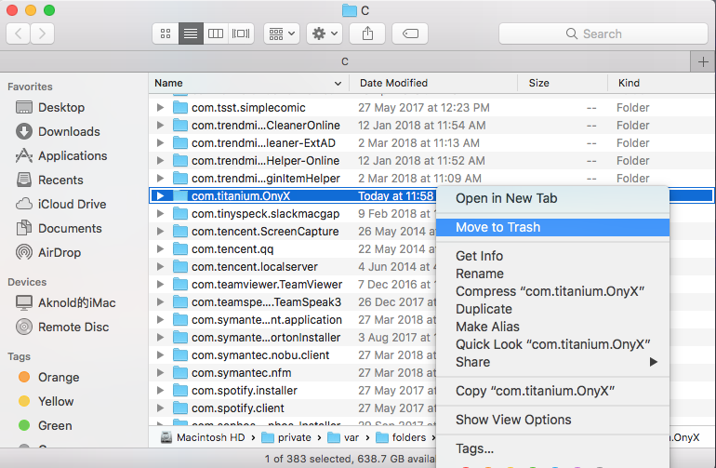Select the com.teamviewer.TeamViewer folder icon

tap(180, 285)
